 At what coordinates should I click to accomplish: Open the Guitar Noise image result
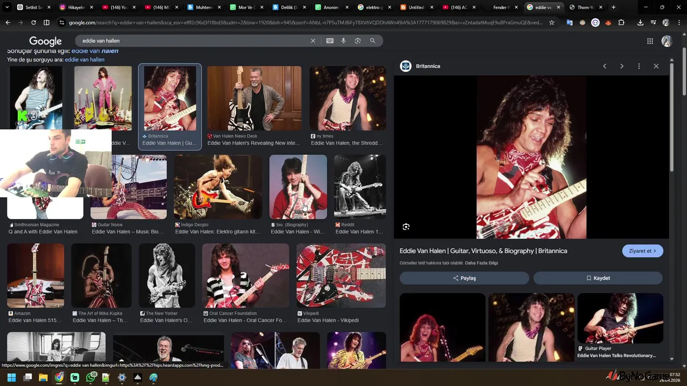click(128, 187)
